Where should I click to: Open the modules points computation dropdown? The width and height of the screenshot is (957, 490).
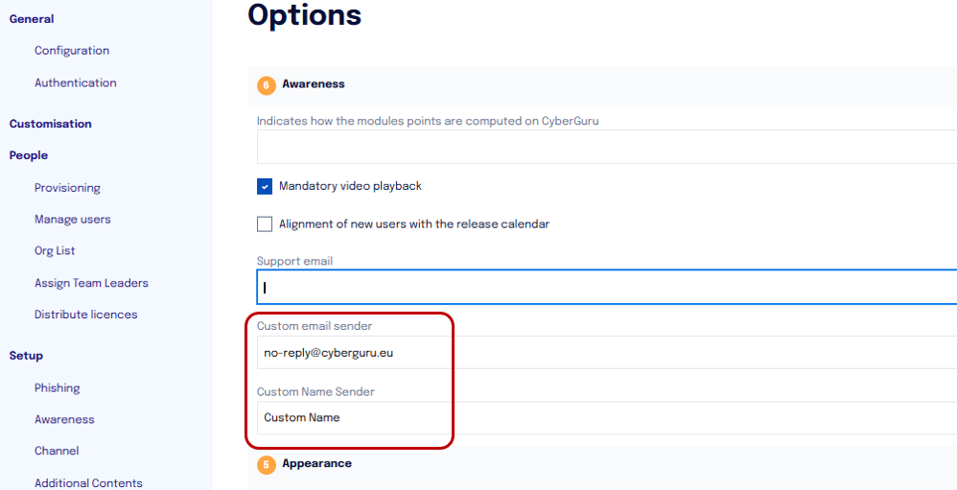click(607, 147)
